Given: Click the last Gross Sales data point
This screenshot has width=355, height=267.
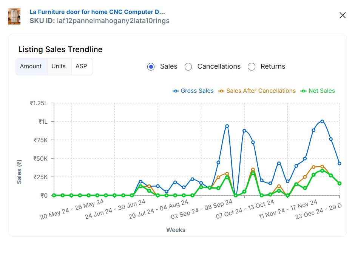Looking at the screenshot, I should 340,164.
